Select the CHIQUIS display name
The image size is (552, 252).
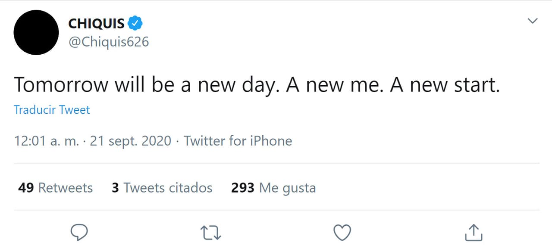click(96, 23)
